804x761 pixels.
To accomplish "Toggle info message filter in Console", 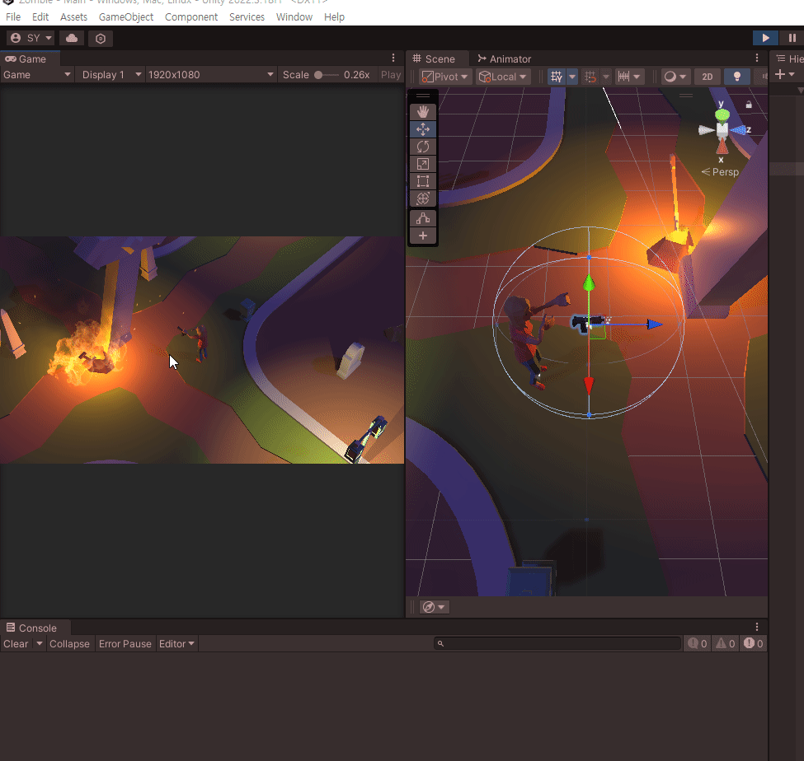I will (x=698, y=644).
